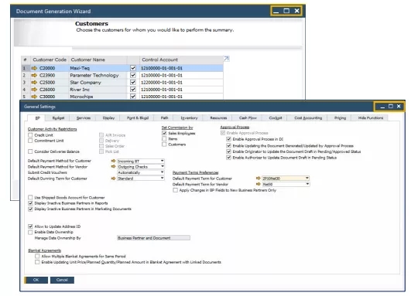This screenshot has height=296, width=411.
Task: Select the Path tab
Action: coord(164,118)
